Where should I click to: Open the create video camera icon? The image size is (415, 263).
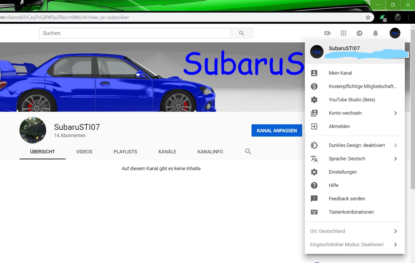(328, 33)
